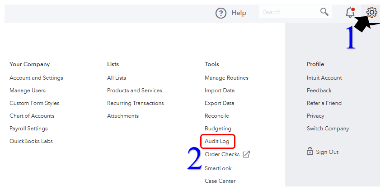Click the Help question mark icon

[x=221, y=13]
